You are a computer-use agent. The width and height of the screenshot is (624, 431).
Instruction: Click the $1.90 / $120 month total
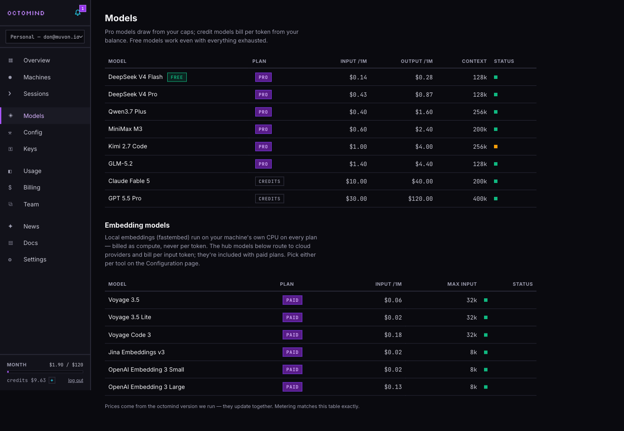point(66,365)
